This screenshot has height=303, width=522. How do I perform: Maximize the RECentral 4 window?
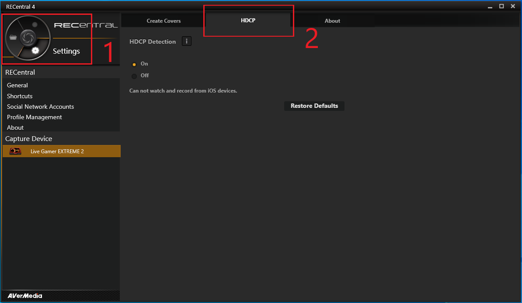[x=501, y=6]
